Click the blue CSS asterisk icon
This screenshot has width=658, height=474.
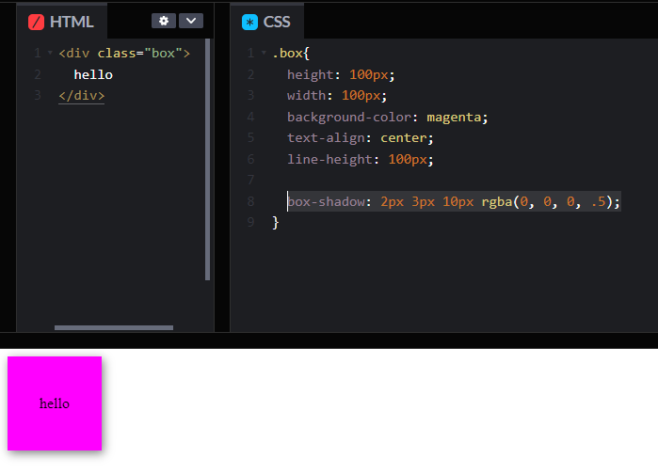tap(249, 22)
